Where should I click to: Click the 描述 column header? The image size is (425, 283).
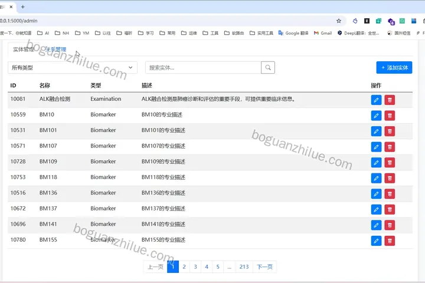(x=146, y=85)
